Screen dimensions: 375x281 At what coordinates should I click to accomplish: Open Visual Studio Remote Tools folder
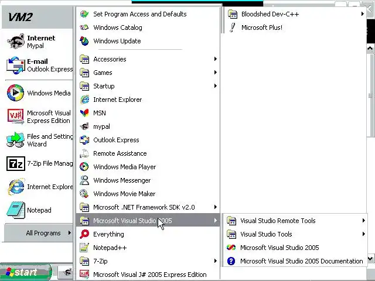click(x=295, y=221)
